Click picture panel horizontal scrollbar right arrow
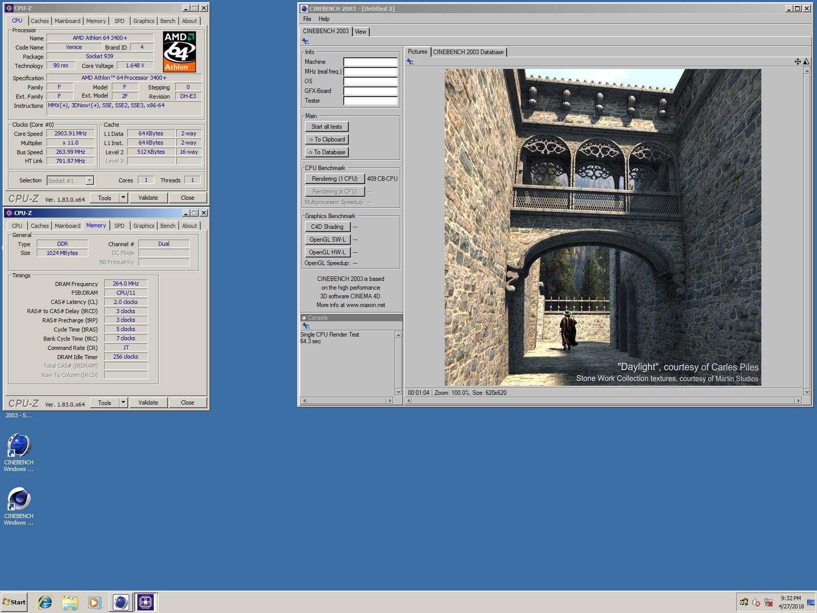This screenshot has width=817, height=613. pyautogui.click(x=798, y=401)
